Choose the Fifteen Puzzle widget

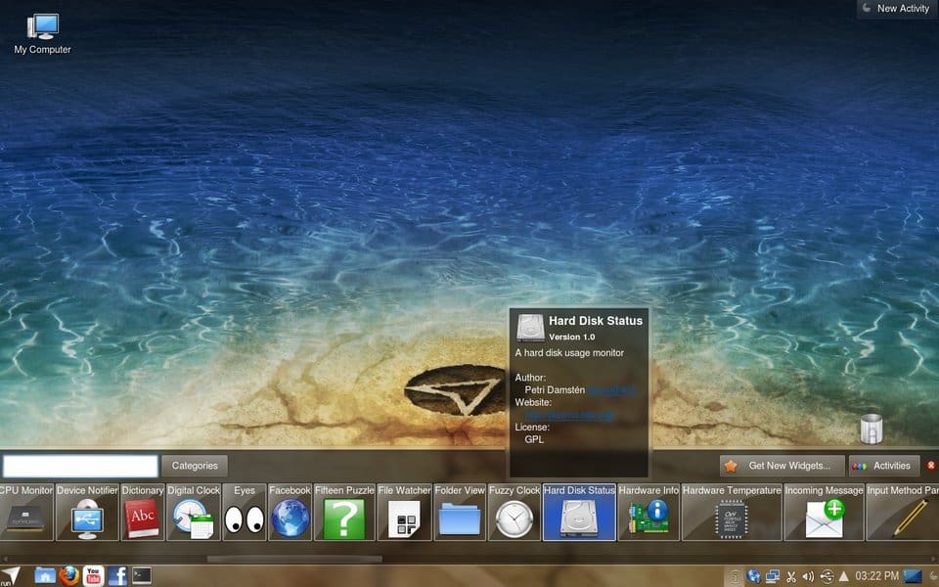pos(344,512)
